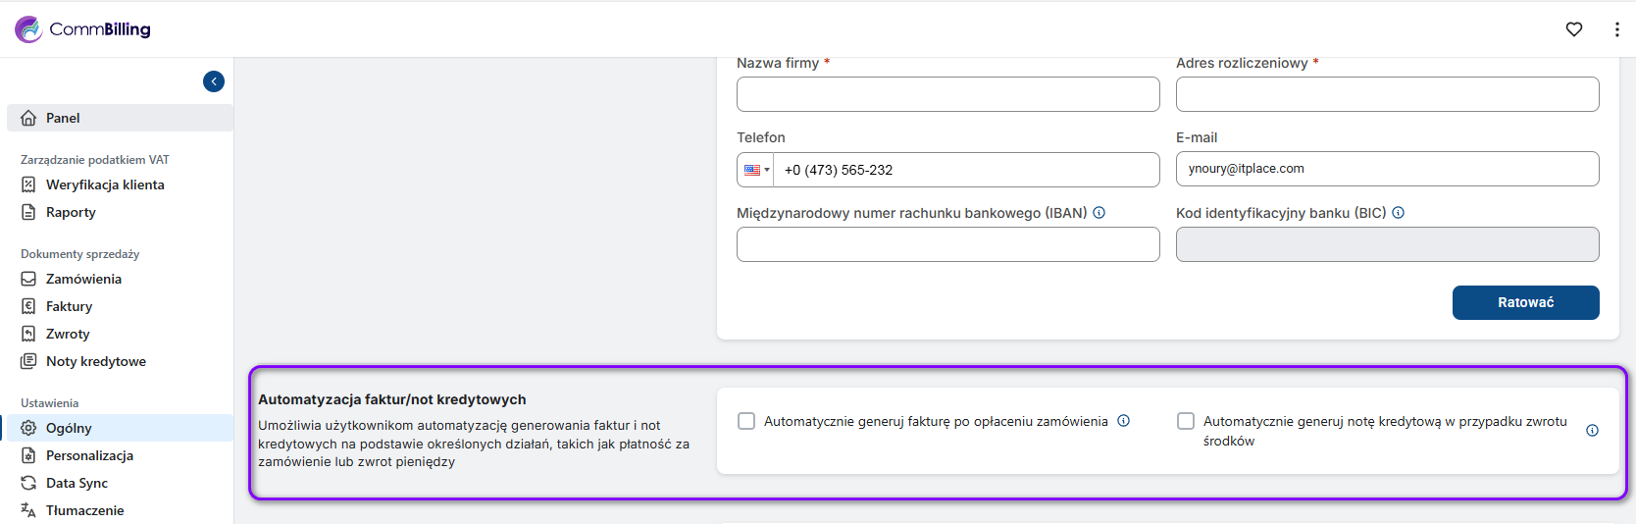This screenshot has height=524, width=1636.
Task: Open the phone country flag dropdown
Action: 756,170
